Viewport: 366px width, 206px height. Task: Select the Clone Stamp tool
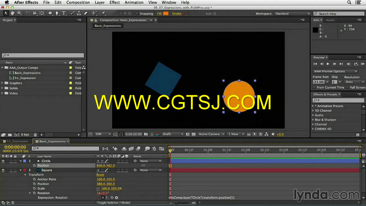tap(79, 13)
